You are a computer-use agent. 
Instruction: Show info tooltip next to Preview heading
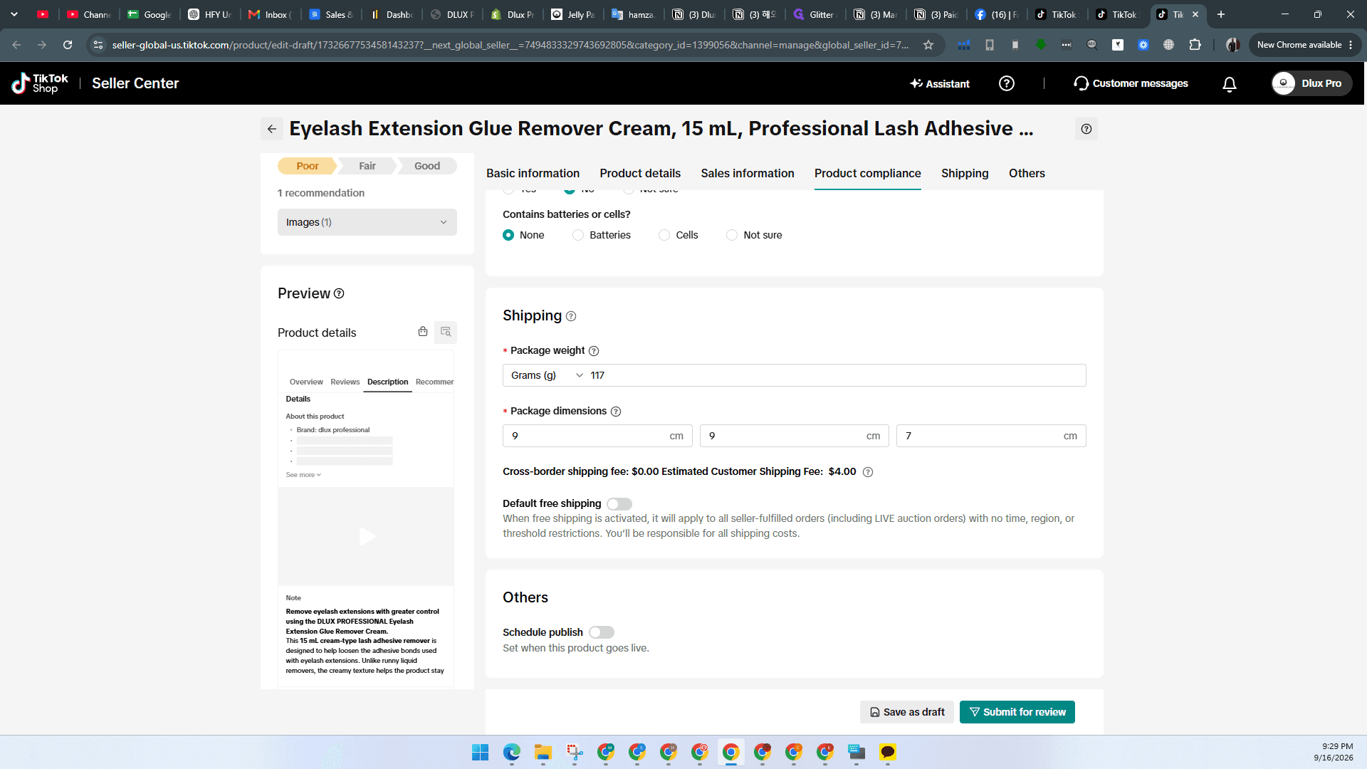pos(339,293)
